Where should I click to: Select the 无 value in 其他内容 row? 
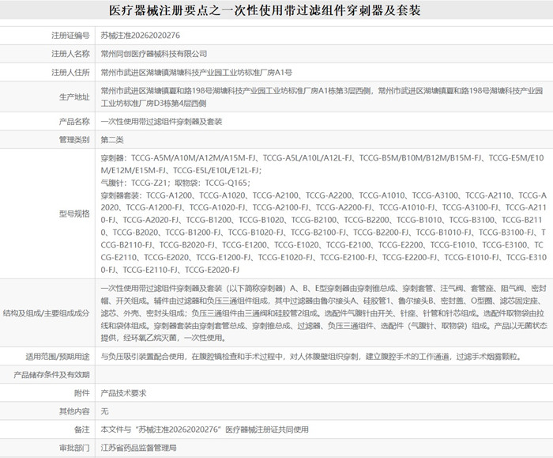[105, 411]
